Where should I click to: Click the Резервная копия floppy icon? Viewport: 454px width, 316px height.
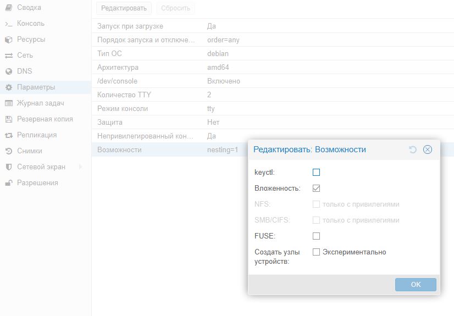[8, 119]
